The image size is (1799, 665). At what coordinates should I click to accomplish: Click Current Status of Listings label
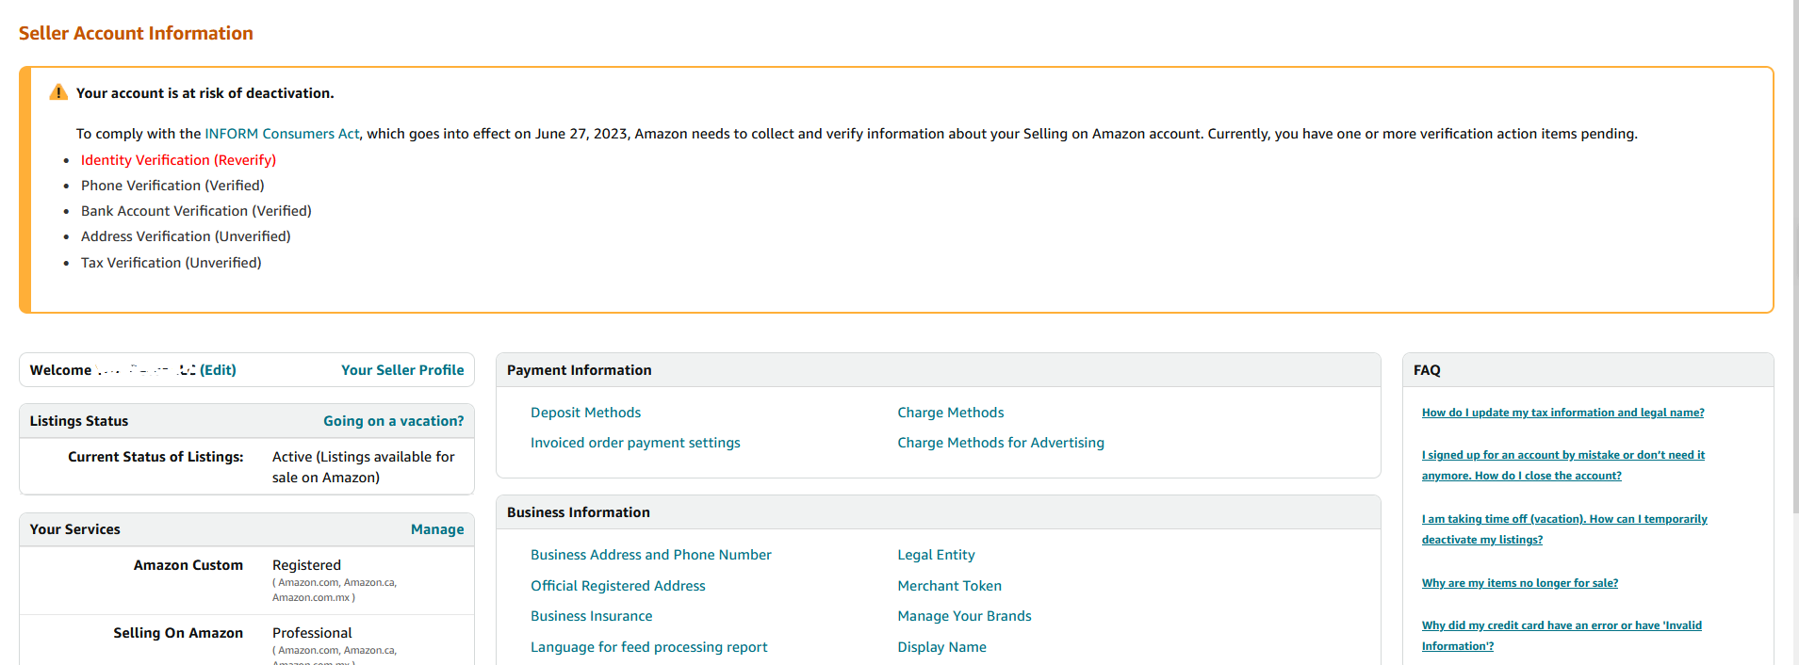tap(155, 457)
